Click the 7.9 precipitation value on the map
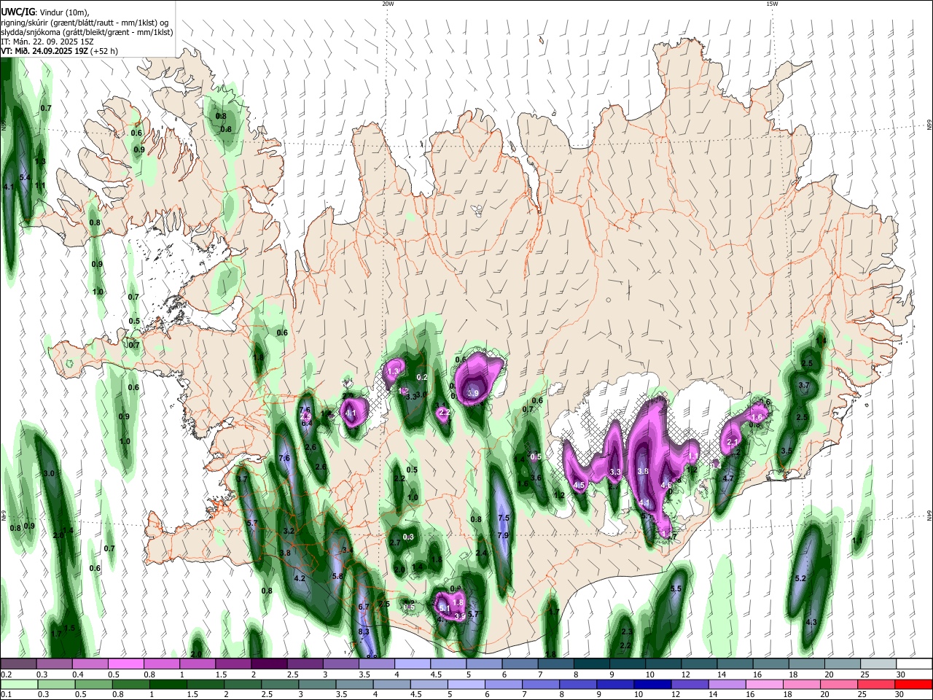The height and width of the screenshot is (700, 933). click(503, 535)
